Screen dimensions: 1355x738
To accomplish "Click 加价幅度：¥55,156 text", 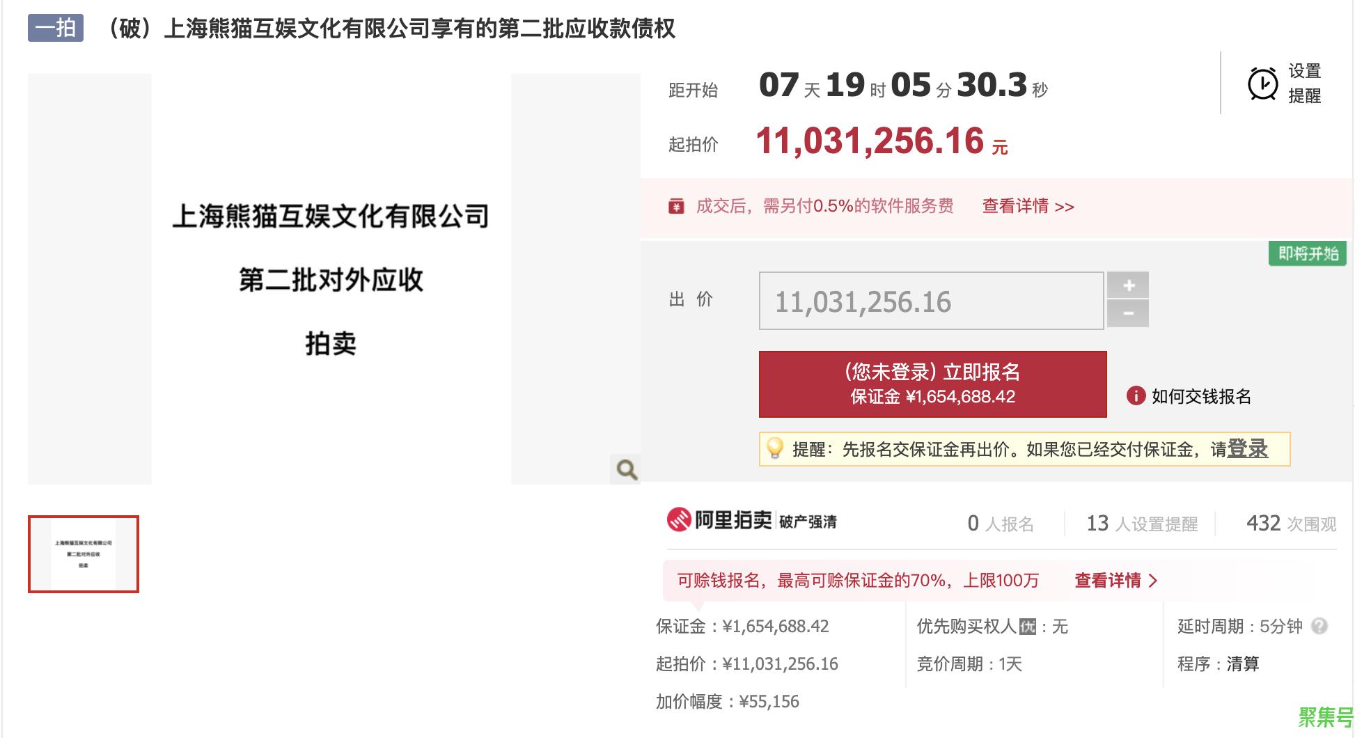I will pyautogui.click(x=727, y=702).
